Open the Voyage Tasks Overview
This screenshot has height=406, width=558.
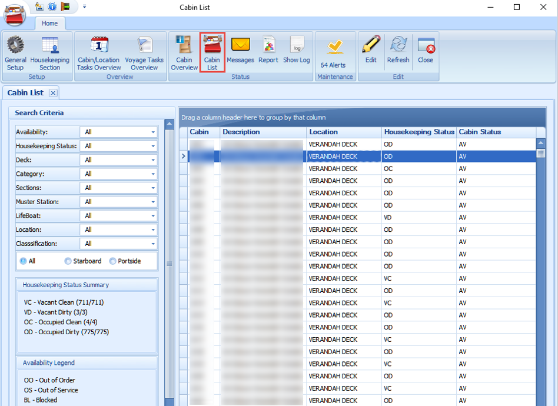pyautogui.click(x=144, y=53)
